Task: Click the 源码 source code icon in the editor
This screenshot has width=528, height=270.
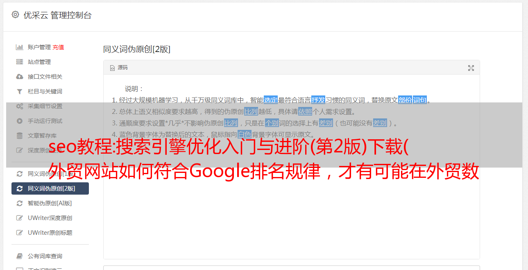Action: coord(112,68)
